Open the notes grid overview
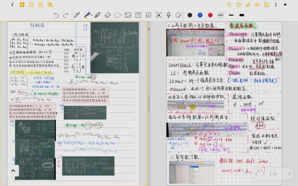The image size is (298, 186). pos(22,5)
